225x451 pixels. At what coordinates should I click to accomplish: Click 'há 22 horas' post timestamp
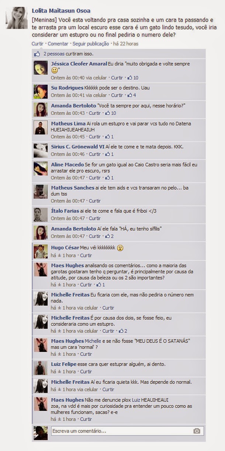126,43
